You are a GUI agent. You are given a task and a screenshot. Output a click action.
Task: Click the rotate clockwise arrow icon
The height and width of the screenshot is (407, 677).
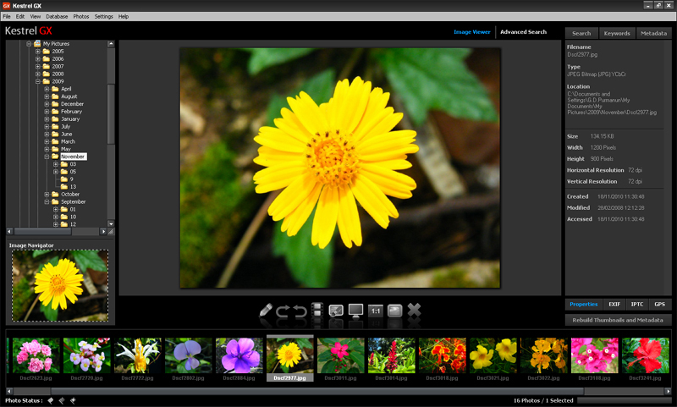(283, 311)
